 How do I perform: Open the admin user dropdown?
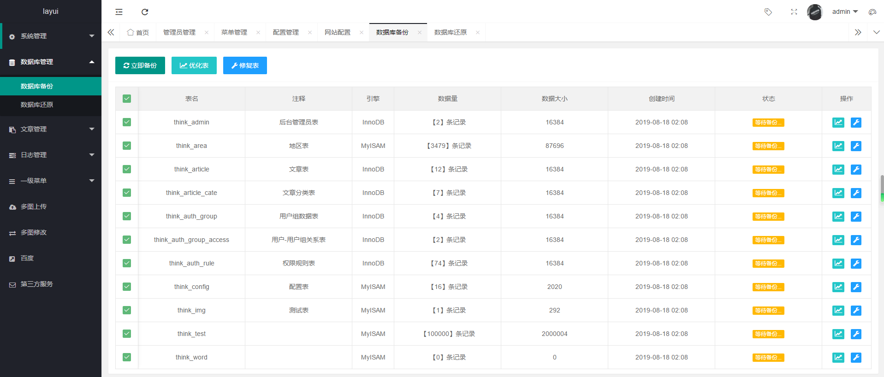pos(845,12)
